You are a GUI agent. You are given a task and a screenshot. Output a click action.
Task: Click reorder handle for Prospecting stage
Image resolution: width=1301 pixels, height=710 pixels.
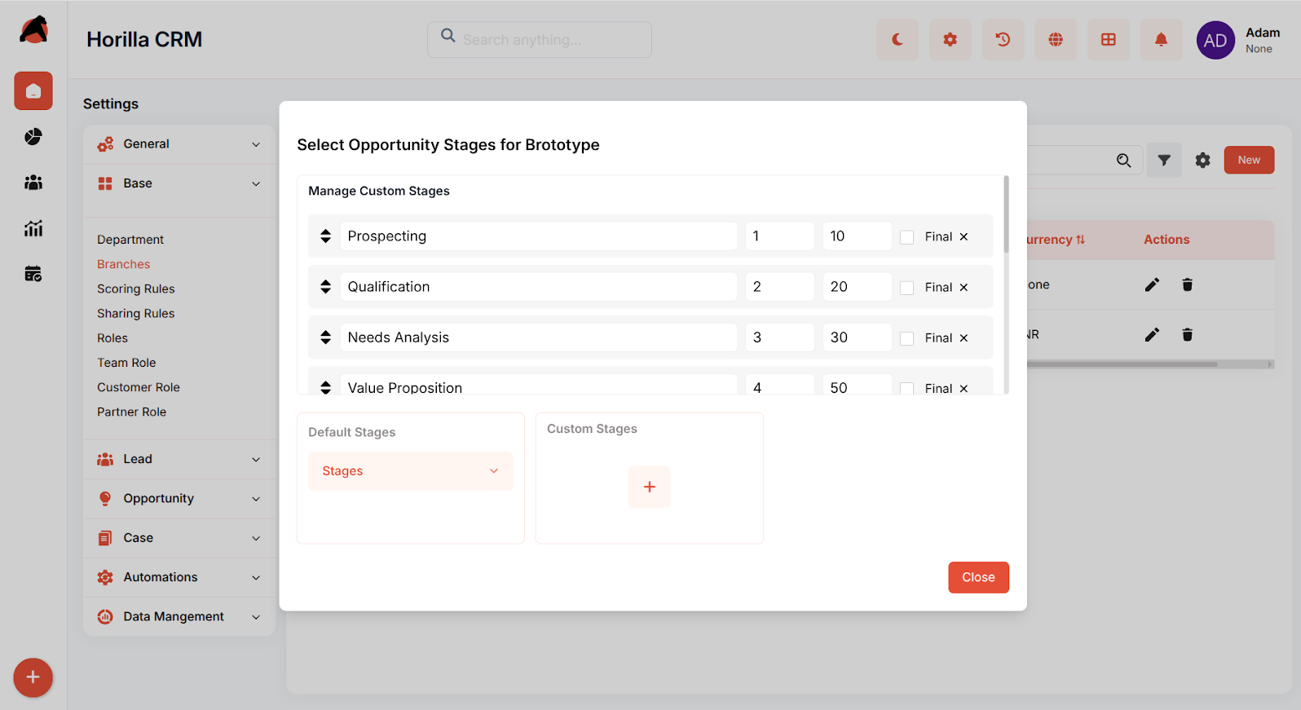(325, 236)
